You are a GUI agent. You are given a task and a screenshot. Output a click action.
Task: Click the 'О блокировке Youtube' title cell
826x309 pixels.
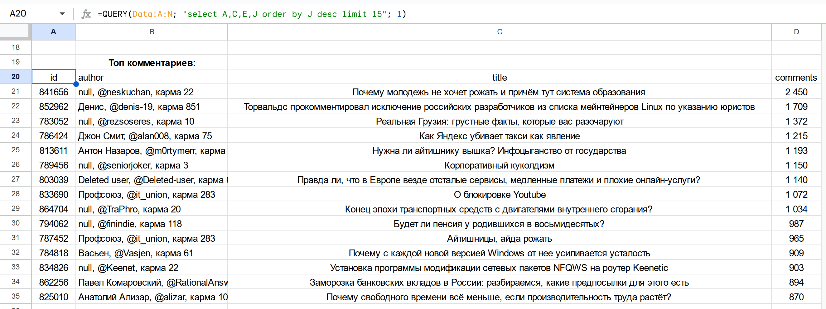(x=499, y=195)
